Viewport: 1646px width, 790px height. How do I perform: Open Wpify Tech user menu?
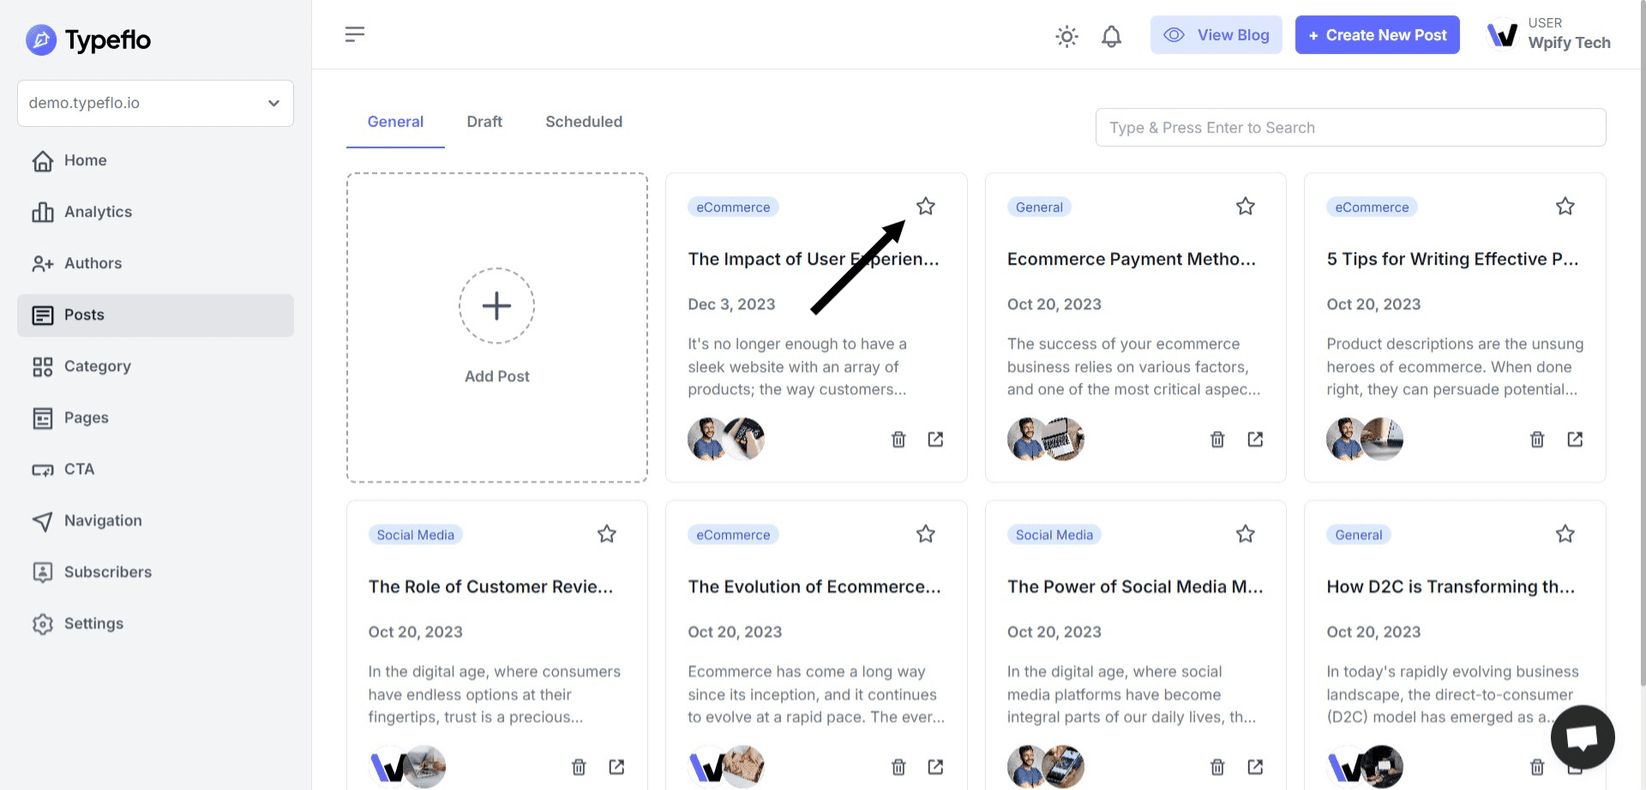tap(1549, 35)
